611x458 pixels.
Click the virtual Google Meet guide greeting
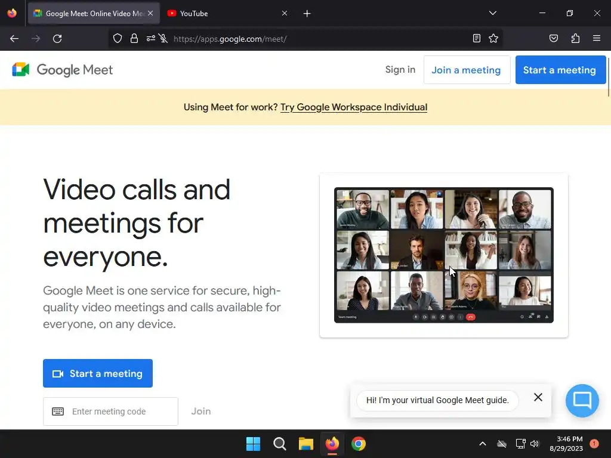pyautogui.click(x=437, y=400)
